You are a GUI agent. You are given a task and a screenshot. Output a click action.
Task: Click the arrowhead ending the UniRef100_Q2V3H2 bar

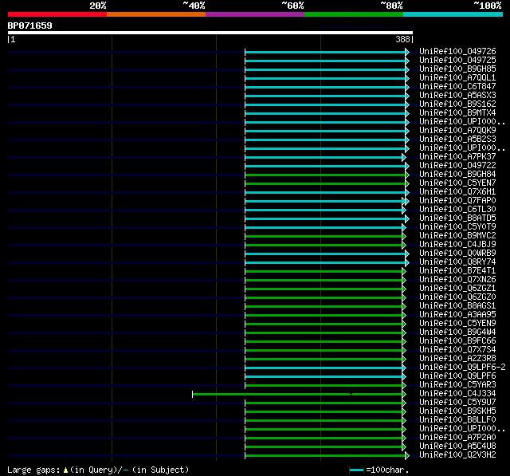point(407,455)
